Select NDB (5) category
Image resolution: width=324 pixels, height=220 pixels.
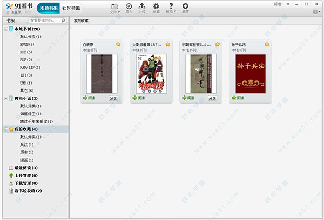click(x=26, y=52)
